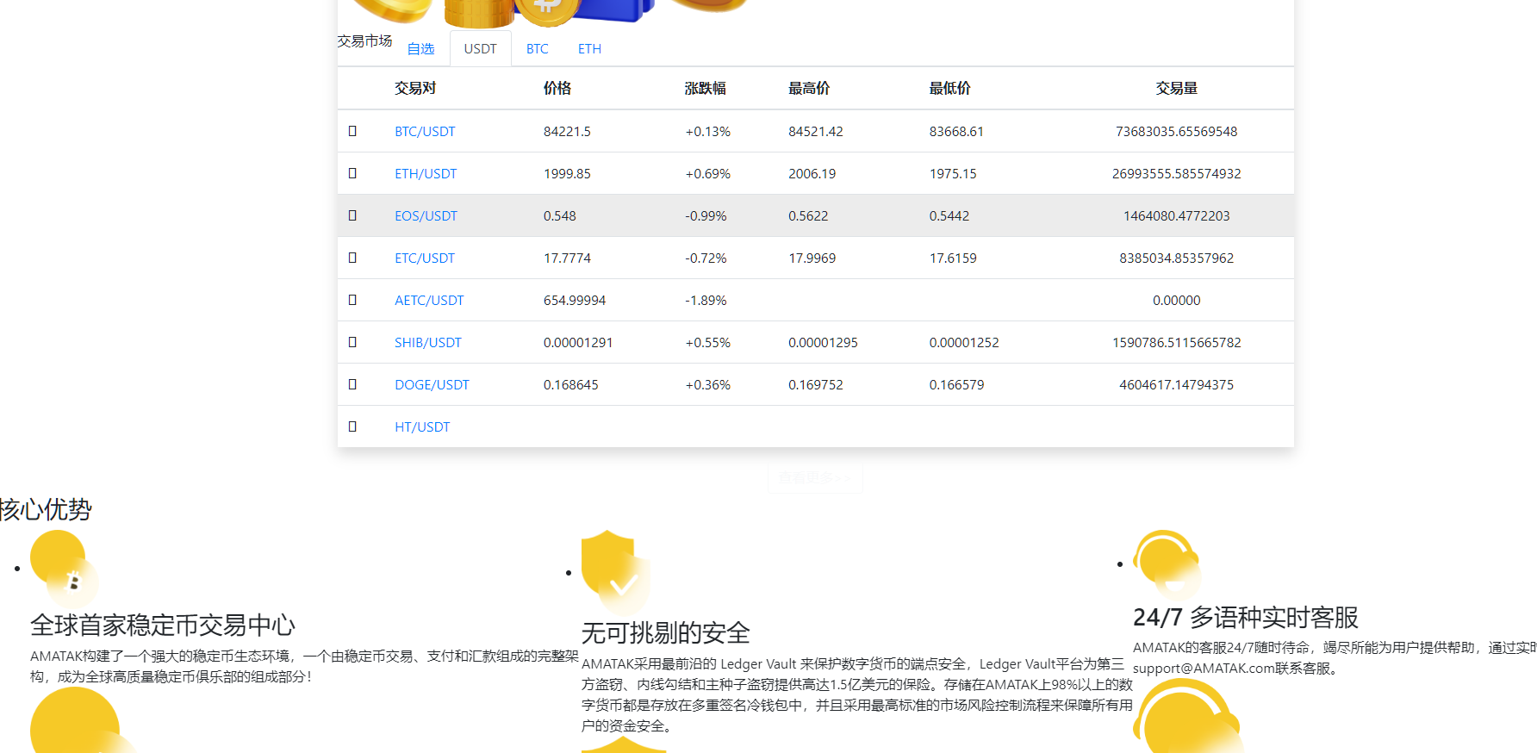The height and width of the screenshot is (753, 1537).
Task: Click the headset customer service icon
Action: point(1167,563)
